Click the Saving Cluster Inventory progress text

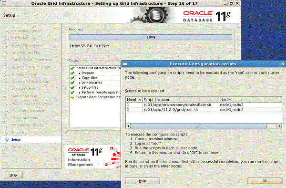click(x=89, y=45)
